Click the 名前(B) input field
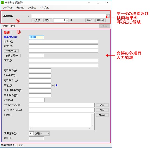The height and width of the screenshot is (148, 150). (64, 46)
